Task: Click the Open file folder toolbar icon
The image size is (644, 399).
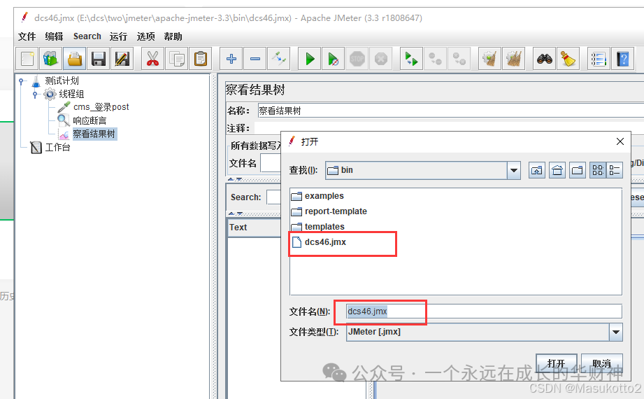Action: click(x=75, y=59)
